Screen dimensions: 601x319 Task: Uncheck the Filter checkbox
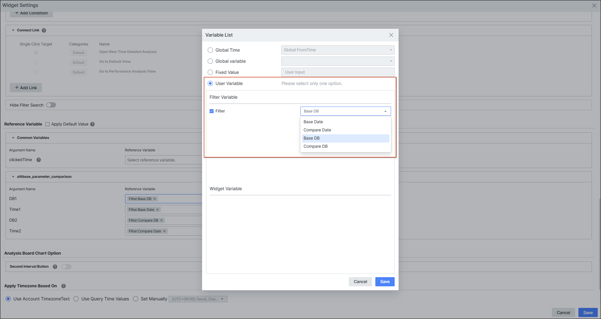coord(212,111)
